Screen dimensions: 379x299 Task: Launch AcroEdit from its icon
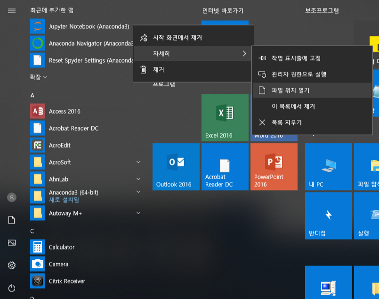point(38,145)
